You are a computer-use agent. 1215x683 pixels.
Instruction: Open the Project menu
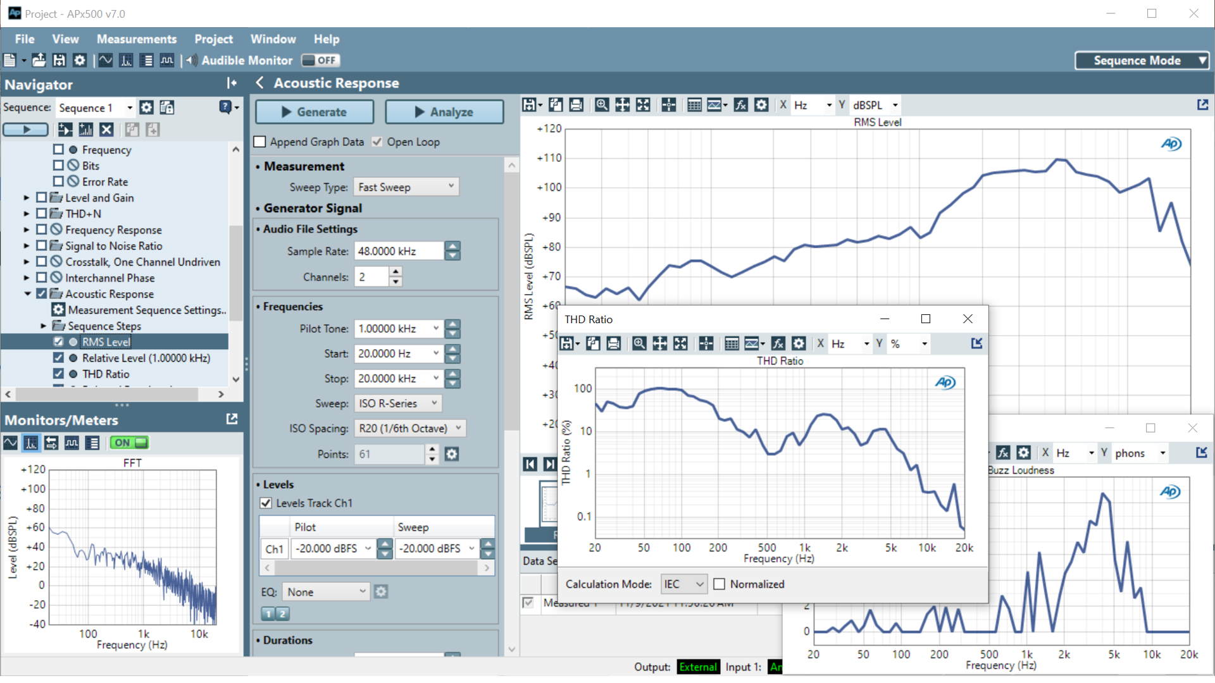[213, 39]
